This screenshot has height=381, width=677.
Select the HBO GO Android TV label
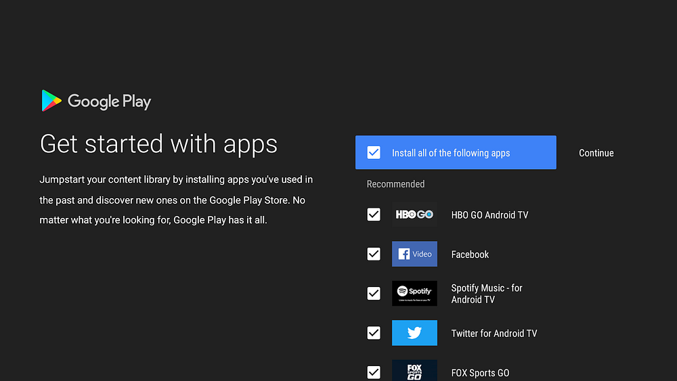[x=489, y=215]
